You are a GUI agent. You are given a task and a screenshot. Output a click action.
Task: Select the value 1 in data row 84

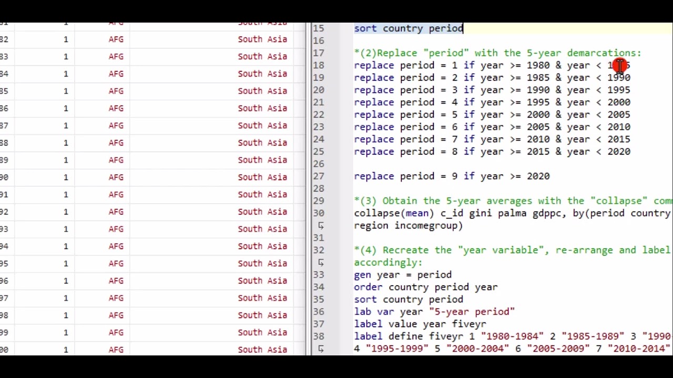coord(66,74)
